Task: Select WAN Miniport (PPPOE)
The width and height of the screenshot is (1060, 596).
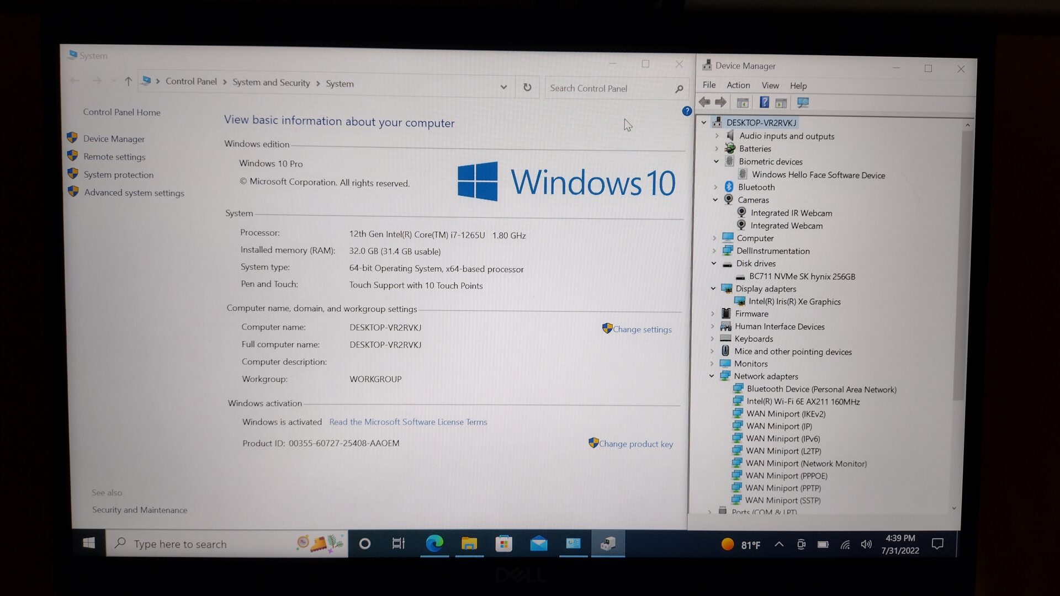Action: (786, 476)
